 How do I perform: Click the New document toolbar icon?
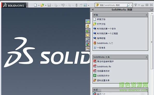[x=35, y=5]
